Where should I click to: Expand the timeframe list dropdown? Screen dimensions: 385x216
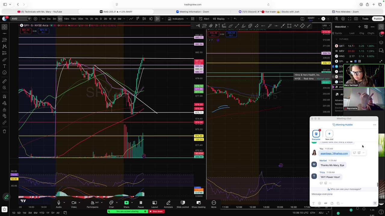click(x=125, y=19)
